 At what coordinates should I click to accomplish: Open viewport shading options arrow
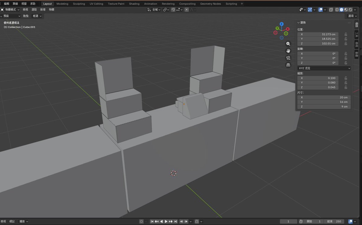355,10
